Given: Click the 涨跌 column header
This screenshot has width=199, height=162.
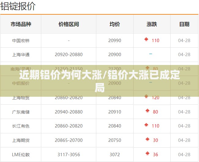Looking at the screenshot, I should coord(152,24).
